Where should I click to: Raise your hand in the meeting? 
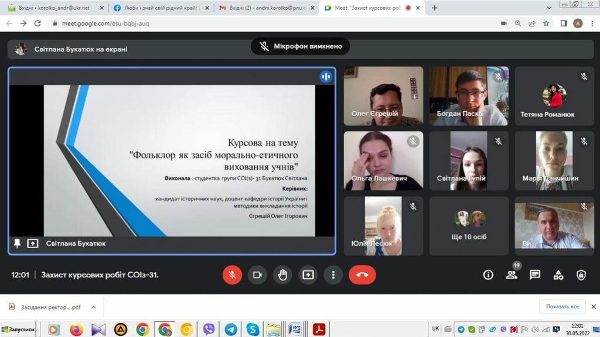point(282,275)
